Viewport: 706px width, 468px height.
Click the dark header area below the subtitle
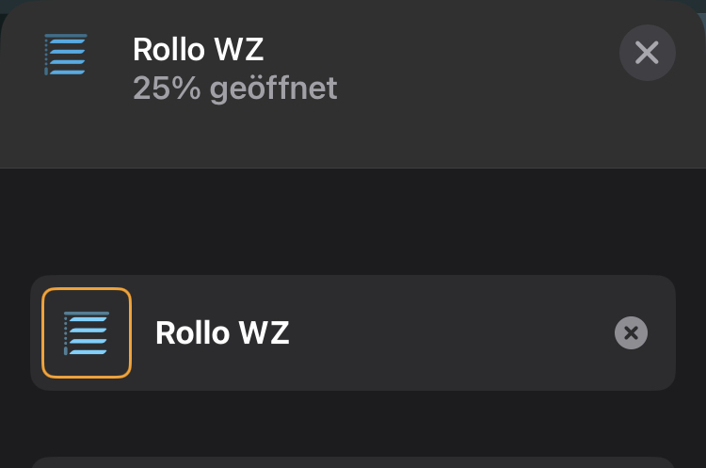[x=353, y=137]
